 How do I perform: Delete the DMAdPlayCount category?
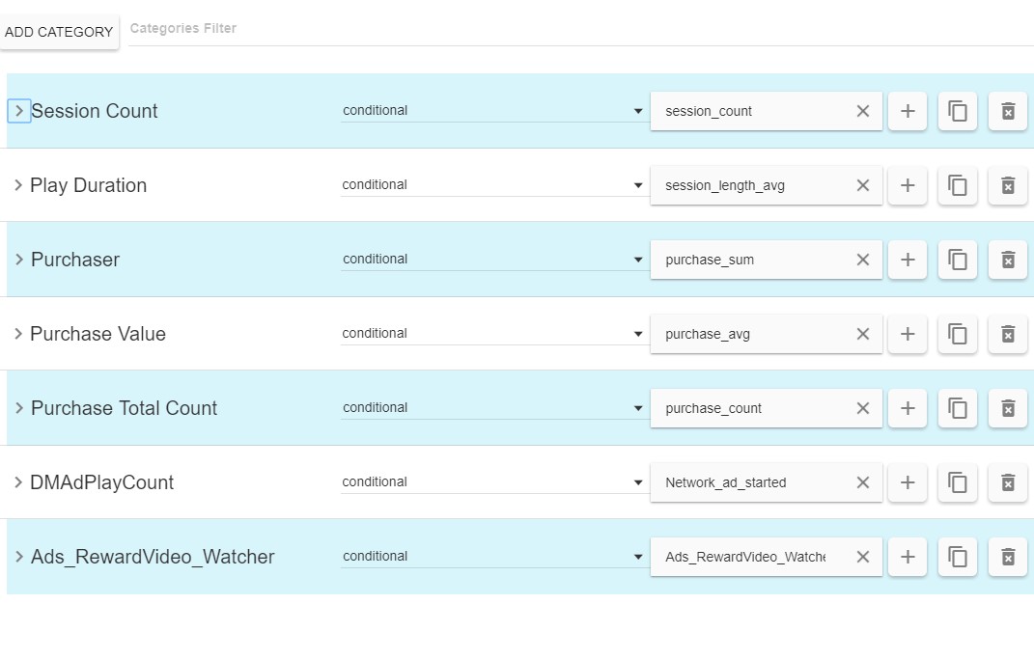click(x=1008, y=482)
